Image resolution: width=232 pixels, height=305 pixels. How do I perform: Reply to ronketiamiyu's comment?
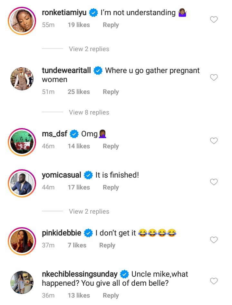111,25
